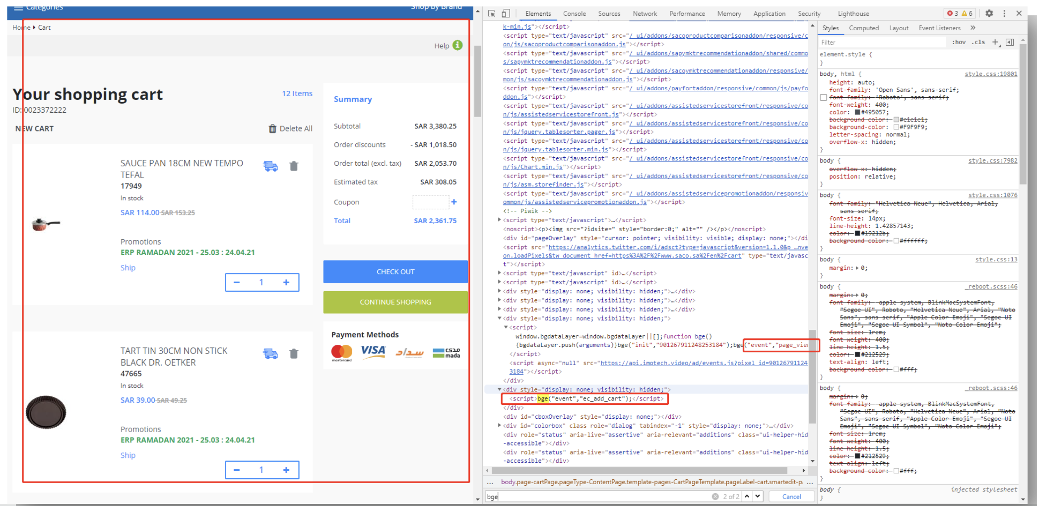Click the green Help info icon
Viewport: 1037px width, 506px height.
(457, 45)
